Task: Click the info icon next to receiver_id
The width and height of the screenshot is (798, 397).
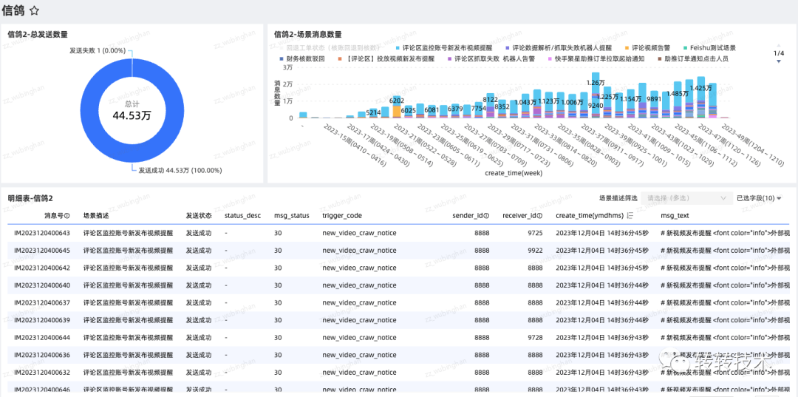Action: pos(539,216)
